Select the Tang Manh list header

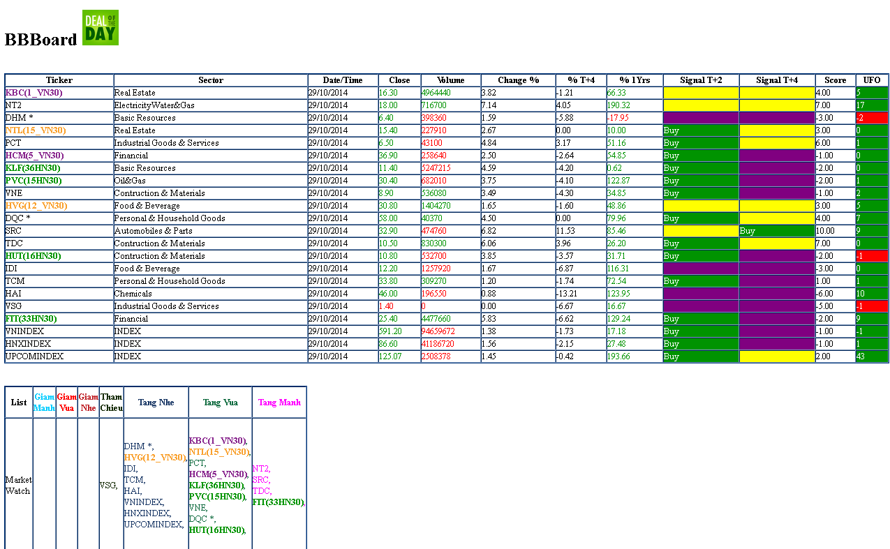point(279,403)
